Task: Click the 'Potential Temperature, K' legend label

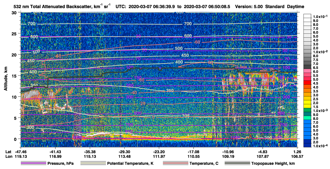Action: (130, 164)
